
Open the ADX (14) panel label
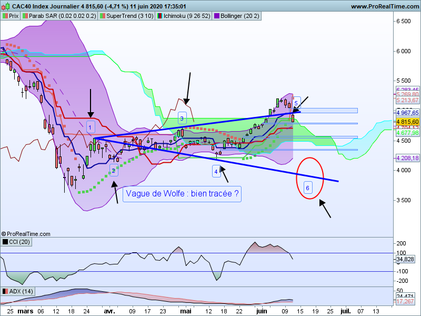point(18,291)
